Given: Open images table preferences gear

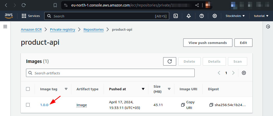Looking at the screenshot, I should coord(244,73).
